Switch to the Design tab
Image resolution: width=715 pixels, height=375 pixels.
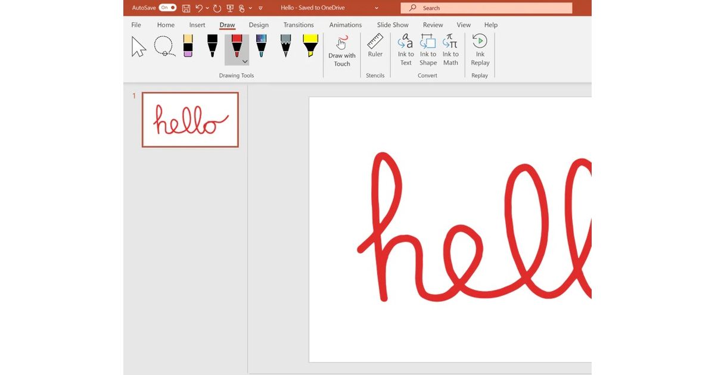(259, 25)
